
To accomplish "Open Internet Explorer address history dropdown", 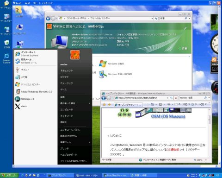I will [x=167, y=98].
